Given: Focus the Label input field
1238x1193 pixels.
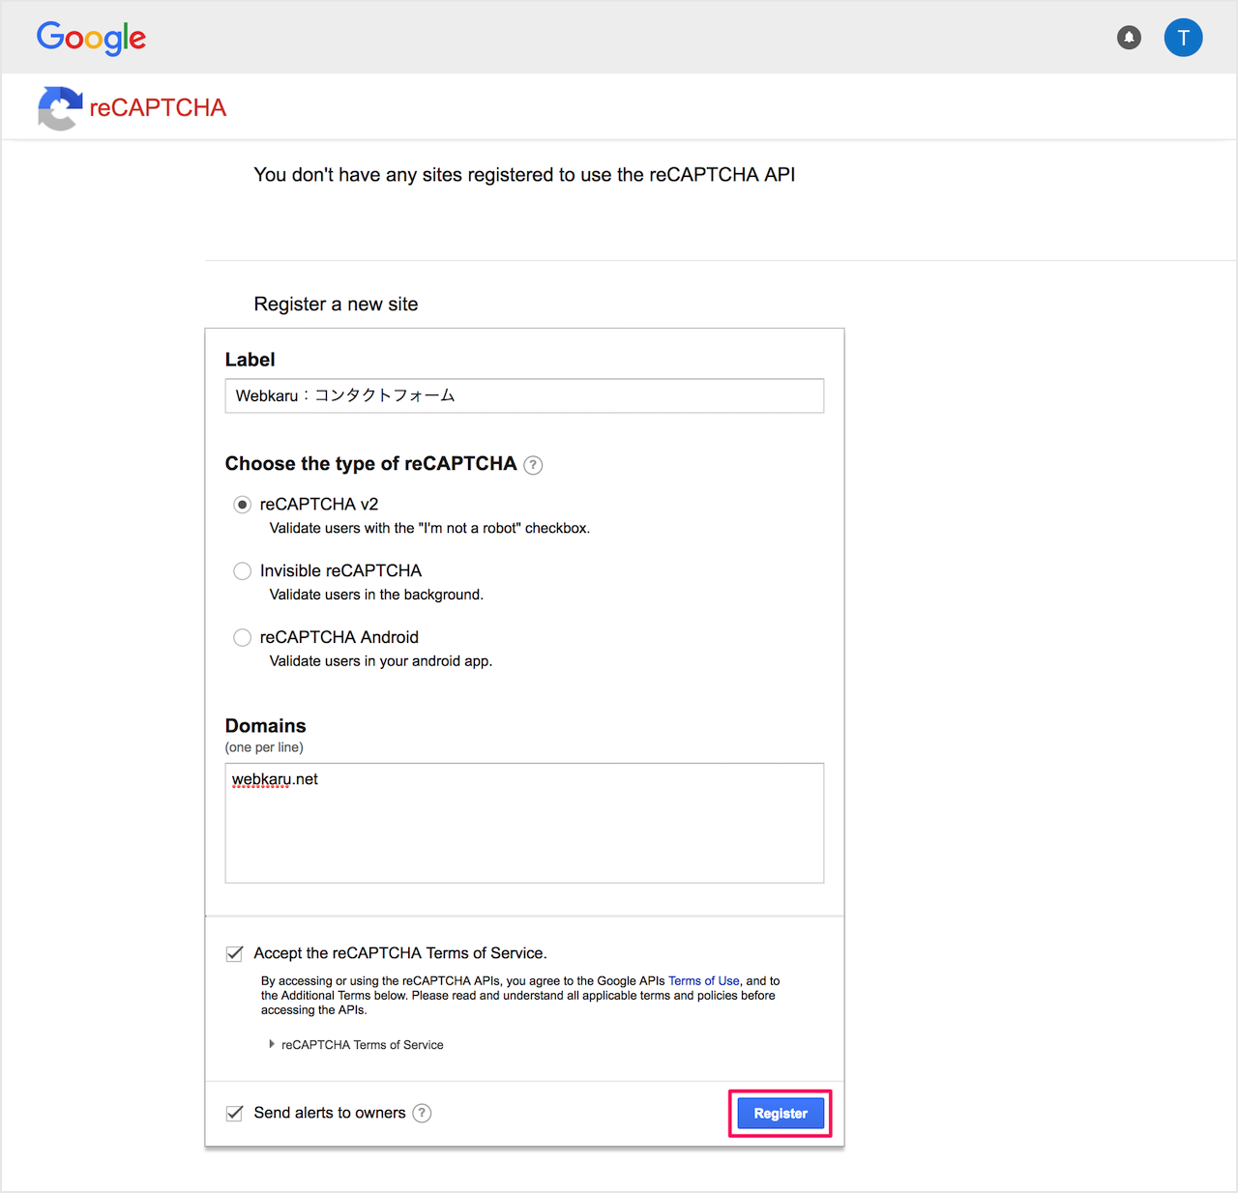Looking at the screenshot, I should click(524, 395).
